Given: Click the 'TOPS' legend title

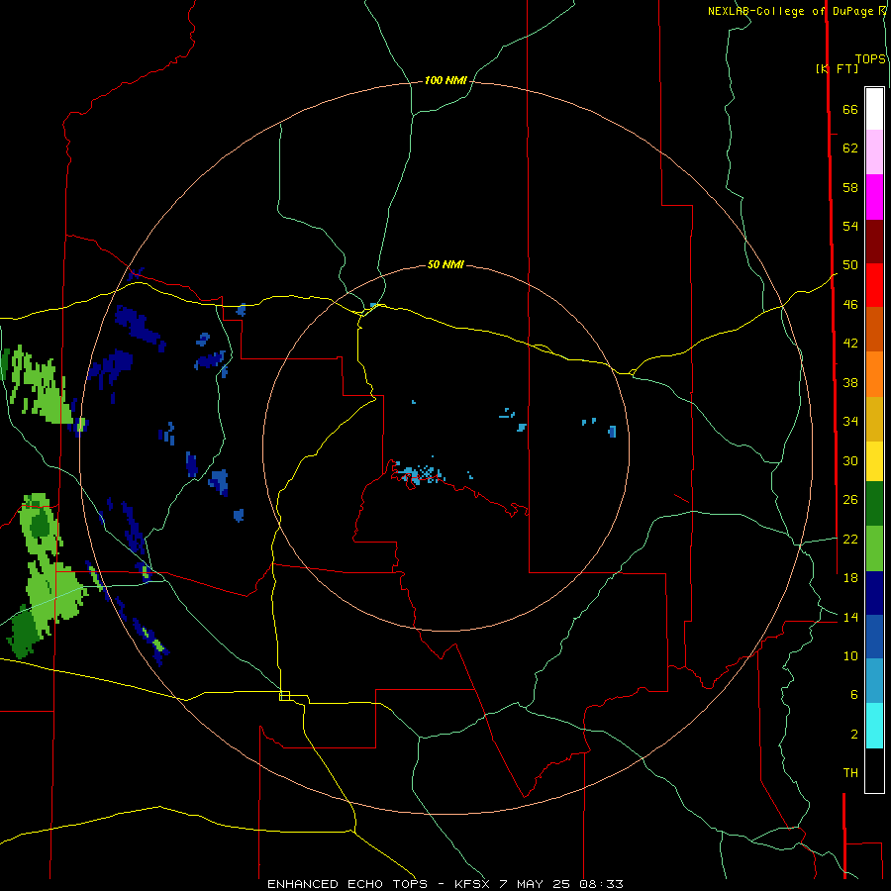Looking at the screenshot, I should pyautogui.click(x=870, y=59).
